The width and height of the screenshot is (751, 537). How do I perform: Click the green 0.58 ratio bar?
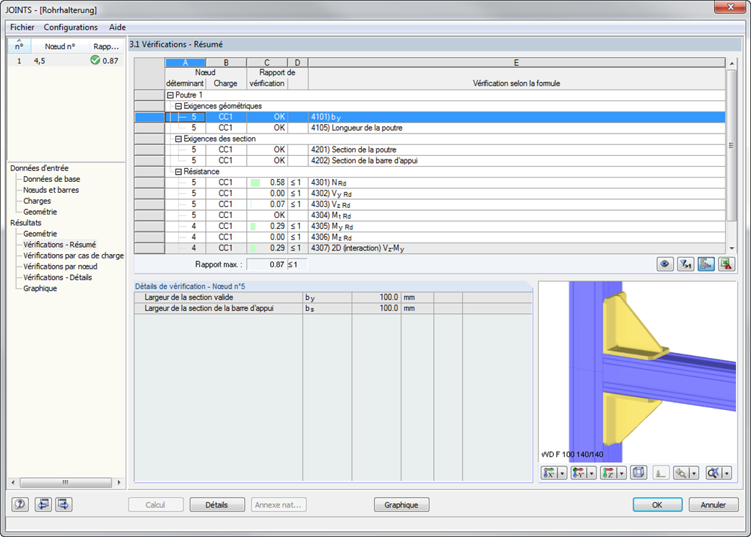pyautogui.click(x=256, y=183)
